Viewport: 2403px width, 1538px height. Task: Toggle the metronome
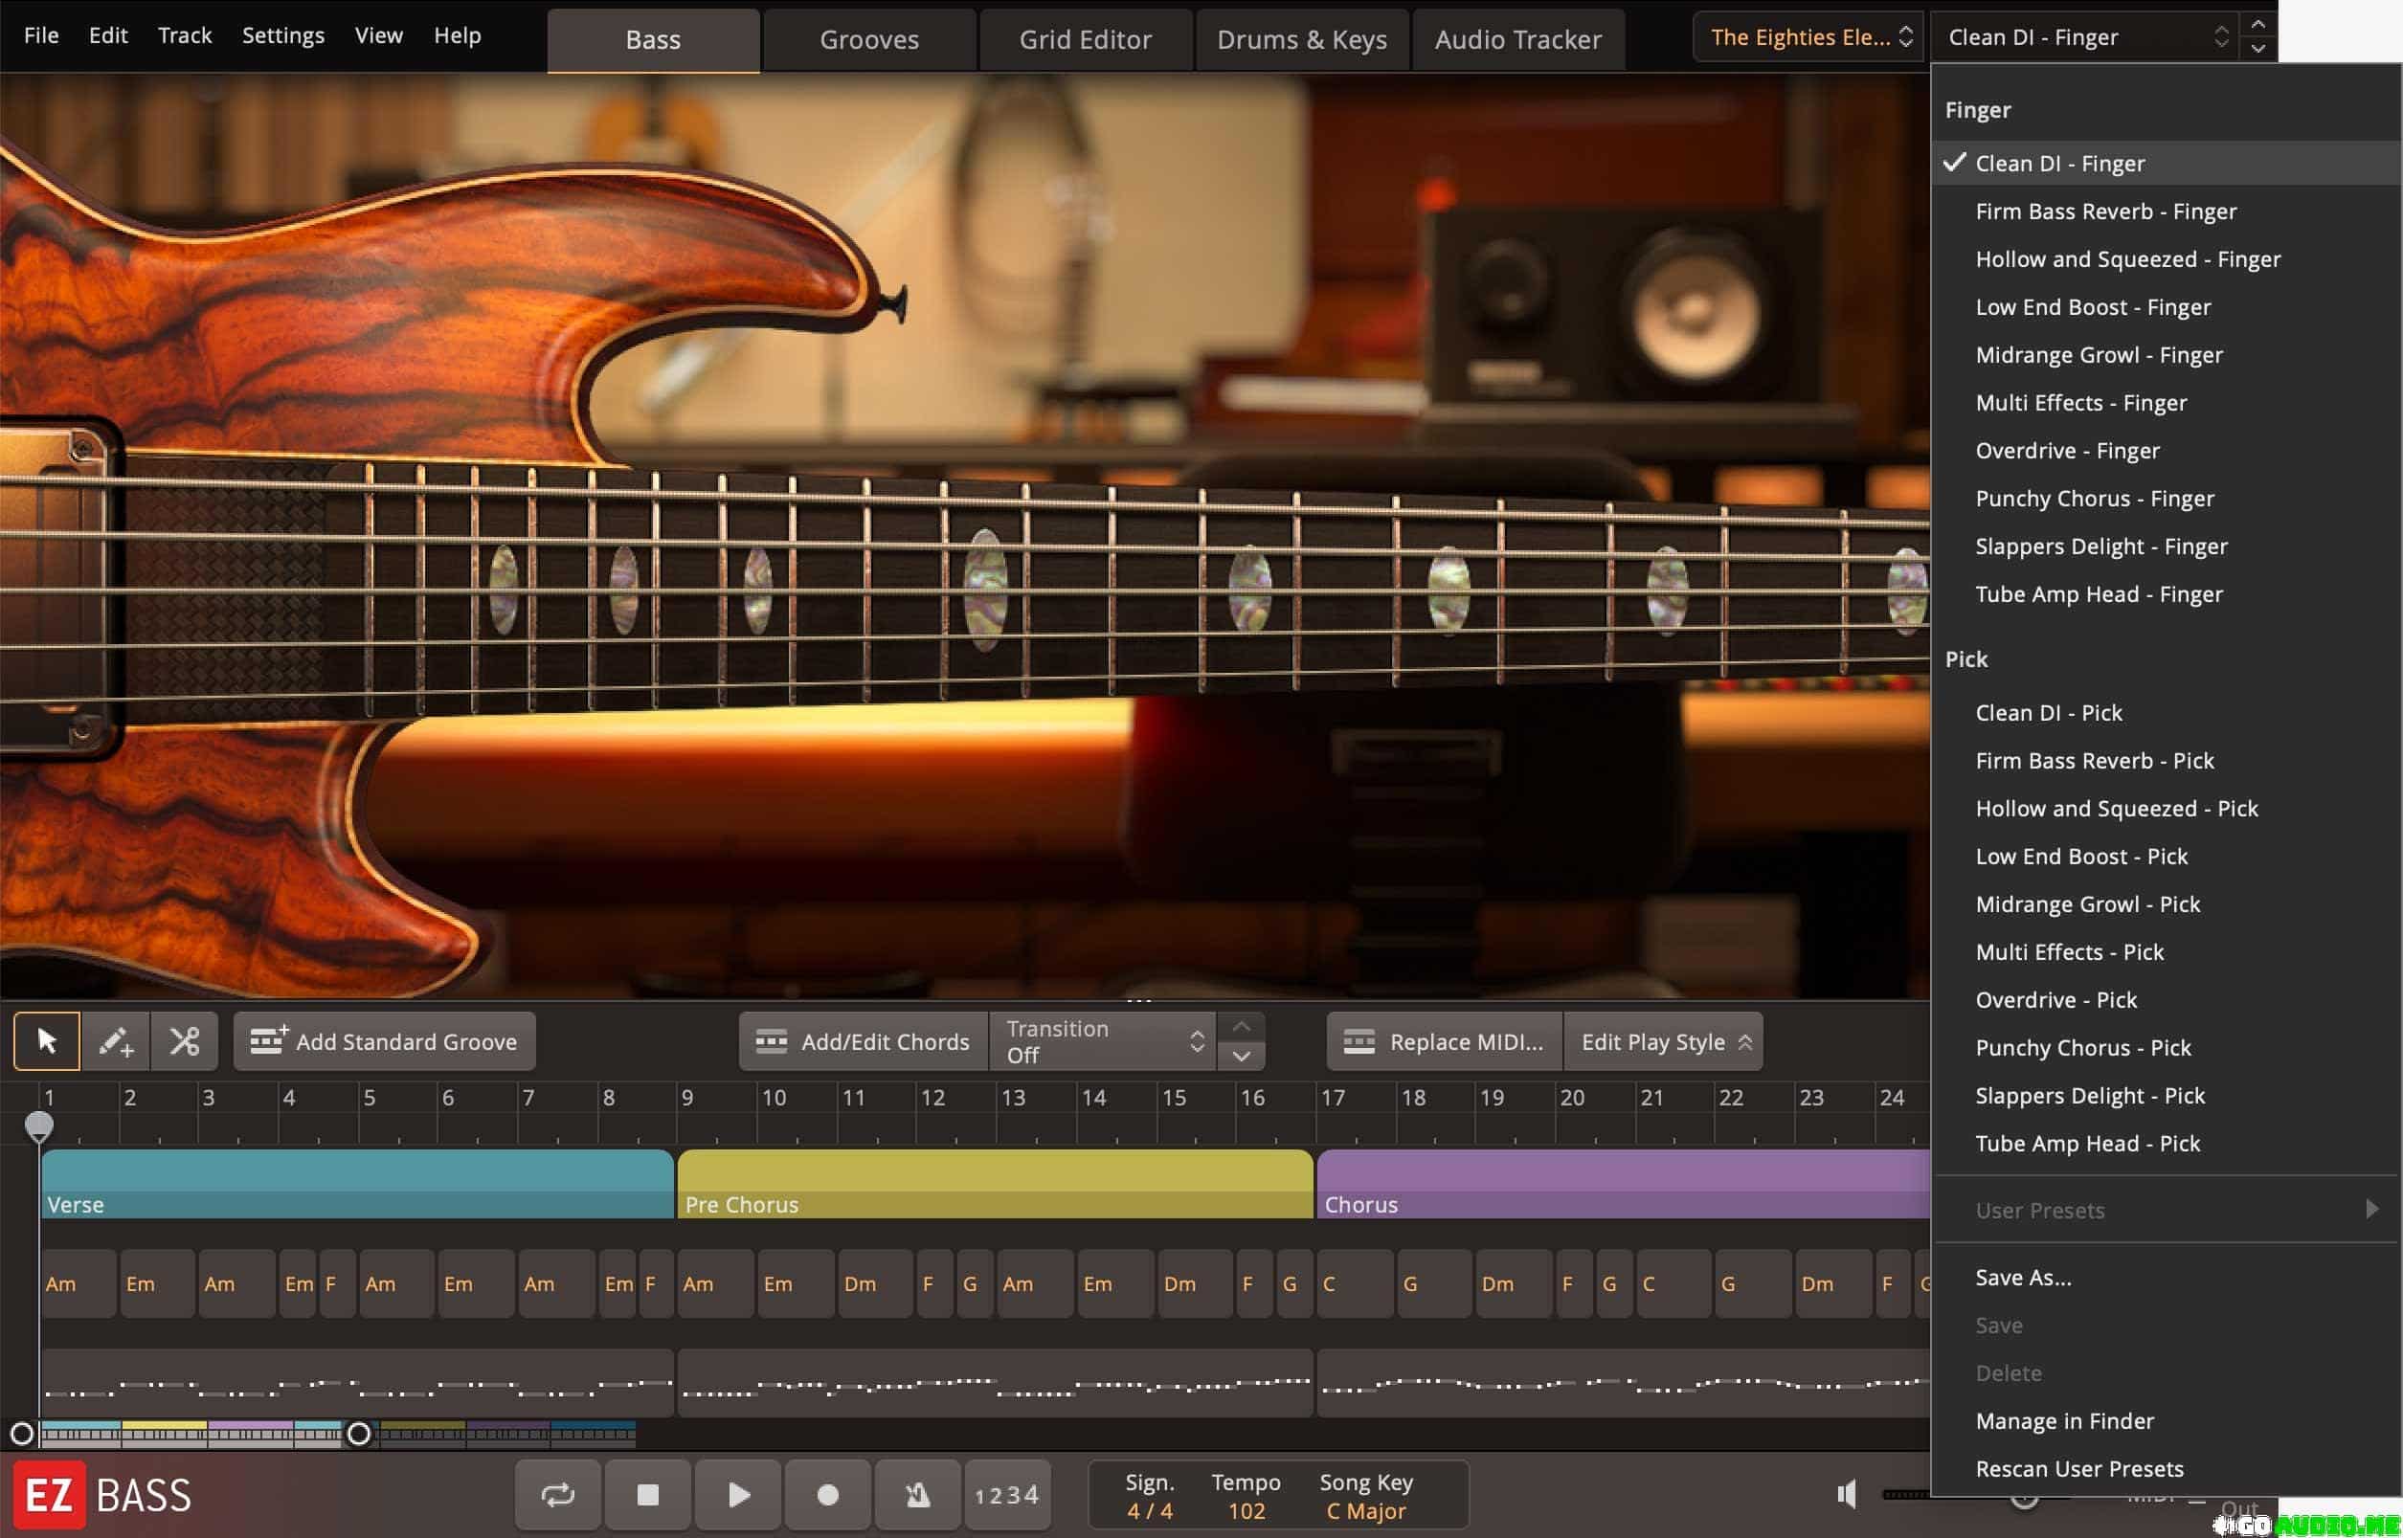918,1494
